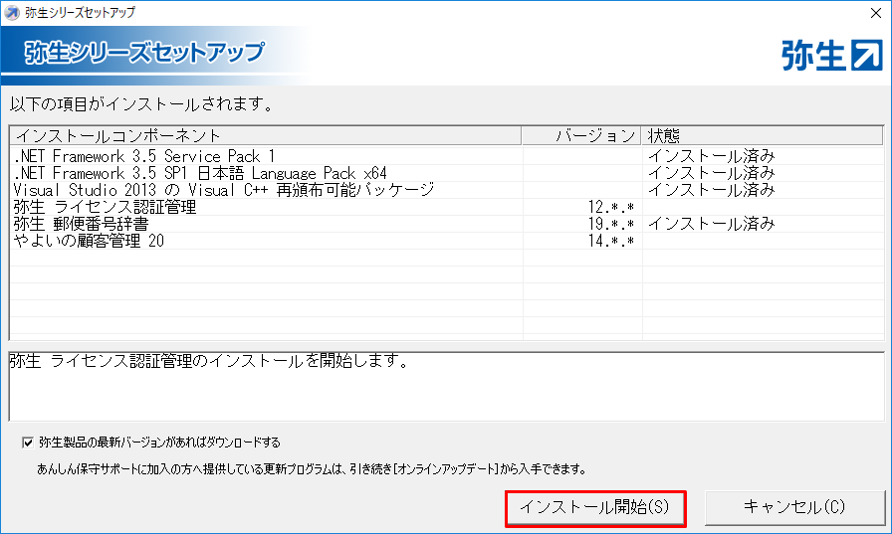The image size is (892, 534).
Task: Select the .NET Framework 3.5 Service Pack 1 row
Action: 145,156
